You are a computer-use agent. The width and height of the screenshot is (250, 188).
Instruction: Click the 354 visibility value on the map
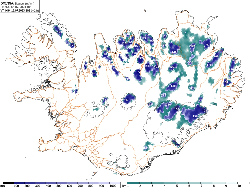(163, 45)
